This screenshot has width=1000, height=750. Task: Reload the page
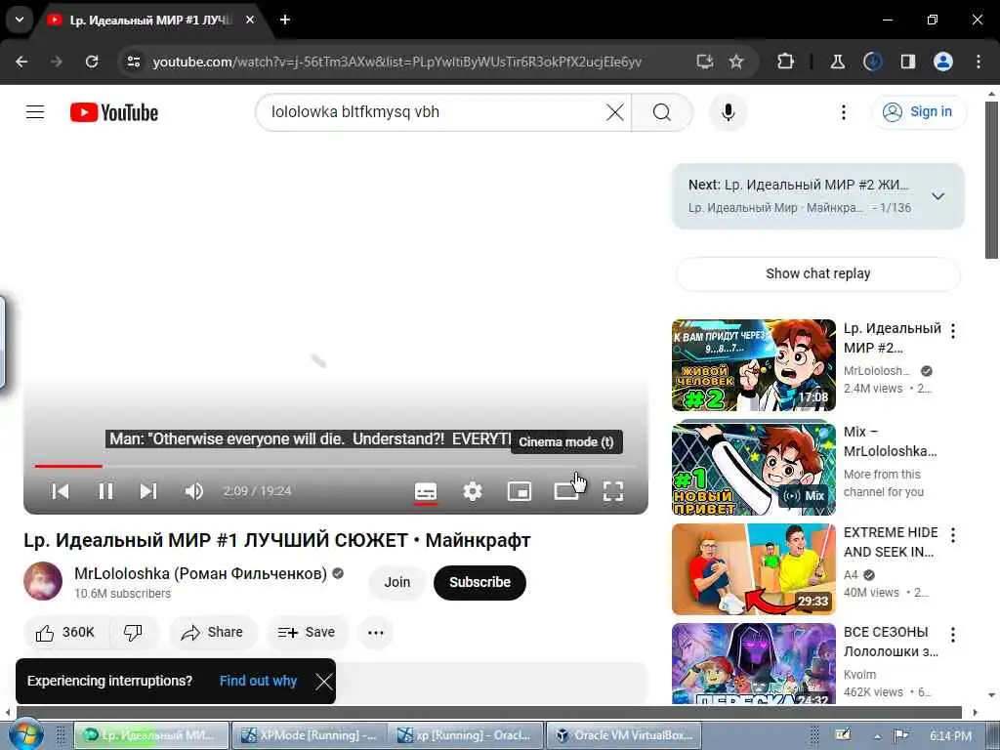(x=92, y=62)
